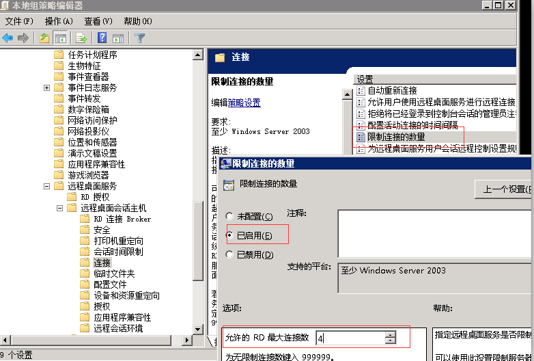Select the 未配置 radio button
This screenshot has width=534, height=361.
point(229,217)
